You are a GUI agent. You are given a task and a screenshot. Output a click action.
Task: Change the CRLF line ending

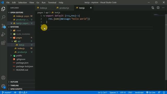click(130, 92)
